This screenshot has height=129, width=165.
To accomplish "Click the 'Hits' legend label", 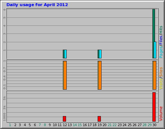I will point(161,30).
